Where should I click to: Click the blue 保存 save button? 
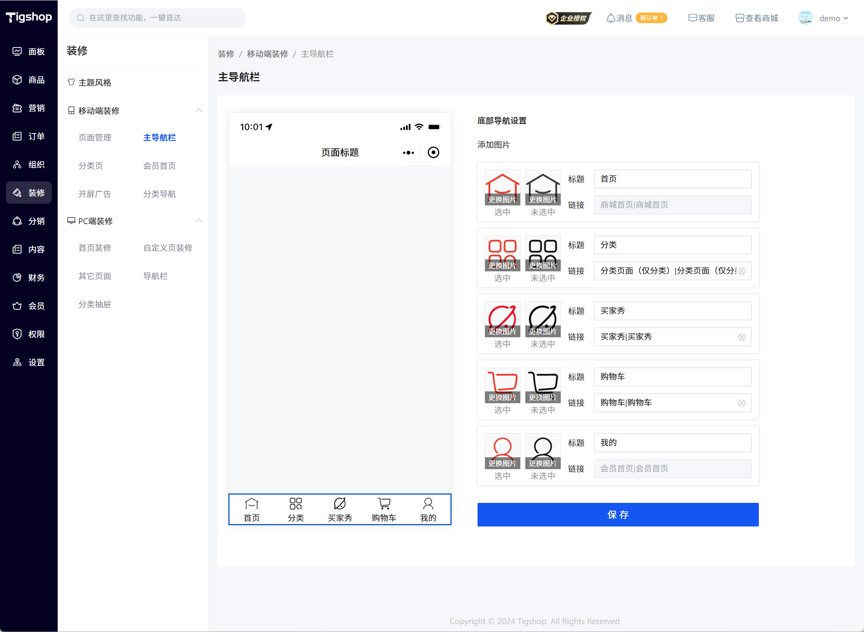tap(618, 514)
